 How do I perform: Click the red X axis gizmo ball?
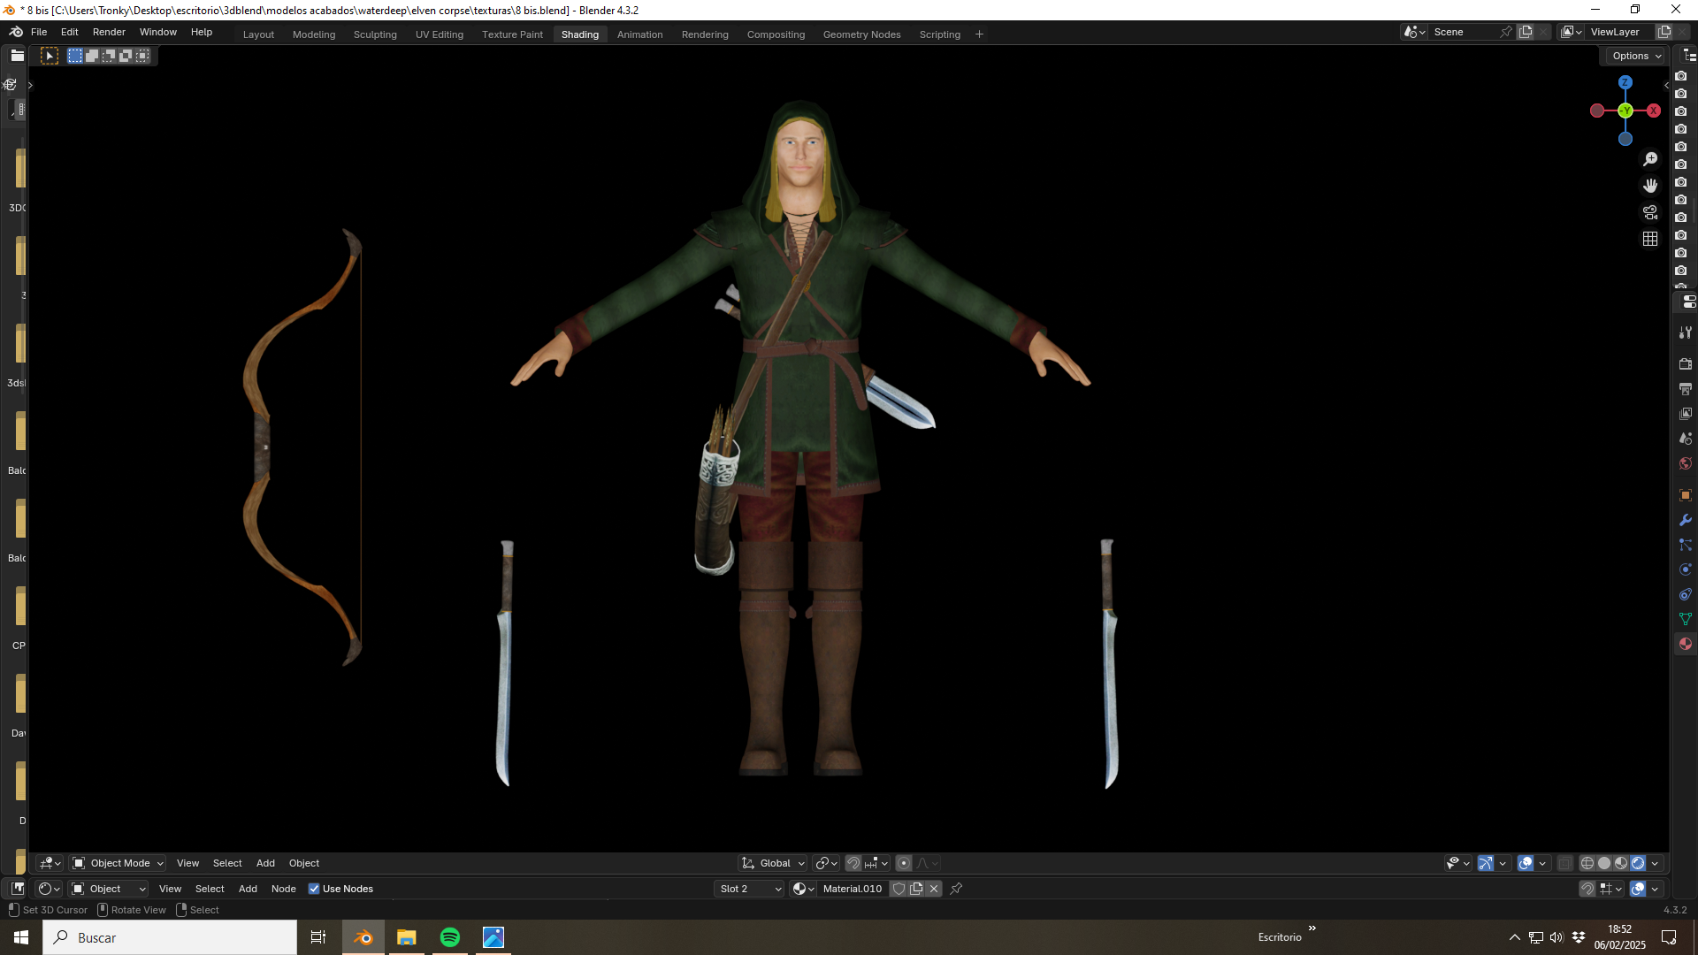(1654, 111)
